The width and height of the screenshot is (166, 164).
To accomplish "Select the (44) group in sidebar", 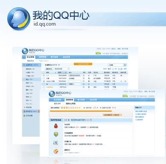I will pyautogui.click(x=30, y=76).
